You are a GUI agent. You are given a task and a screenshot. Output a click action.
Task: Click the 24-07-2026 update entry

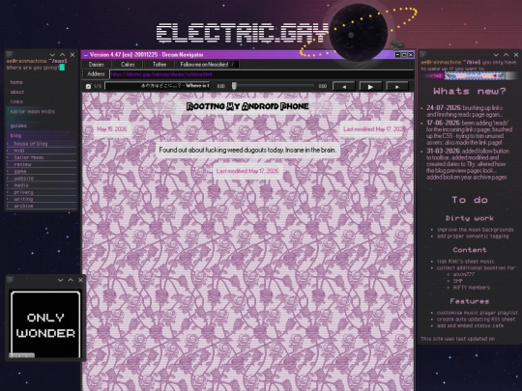click(x=465, y=111)
